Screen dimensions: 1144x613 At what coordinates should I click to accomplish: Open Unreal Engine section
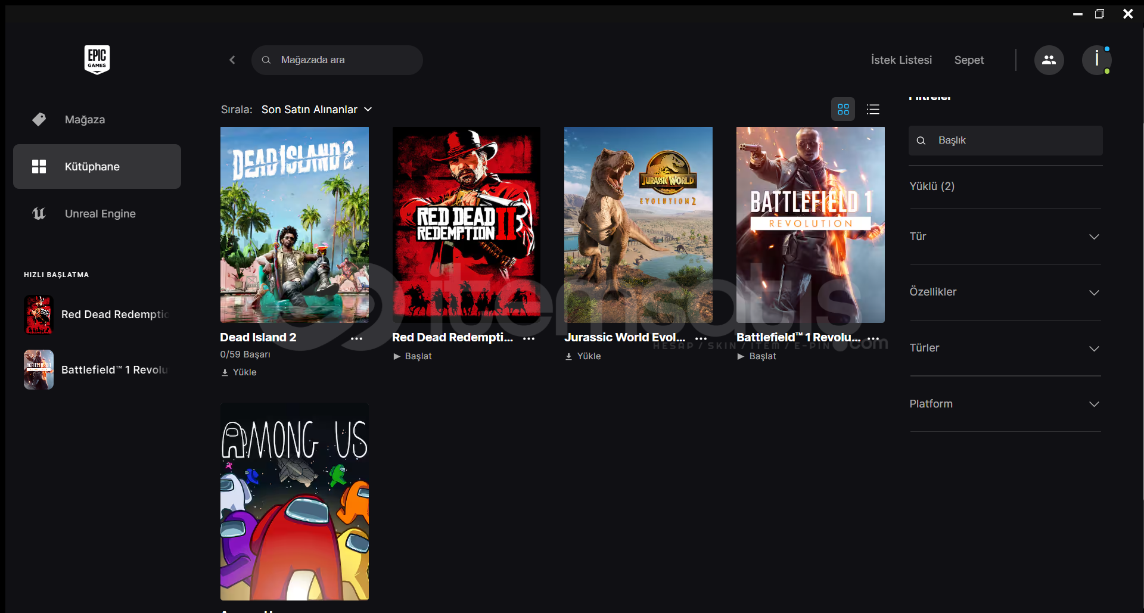click(x=97, y=213)
